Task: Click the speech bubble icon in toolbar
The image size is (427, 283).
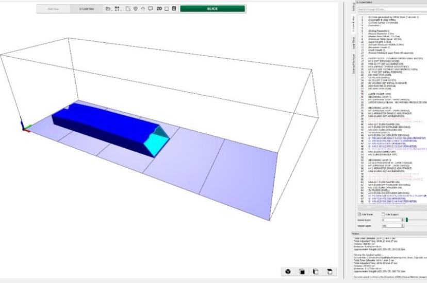Action: [x=150, y=9]
